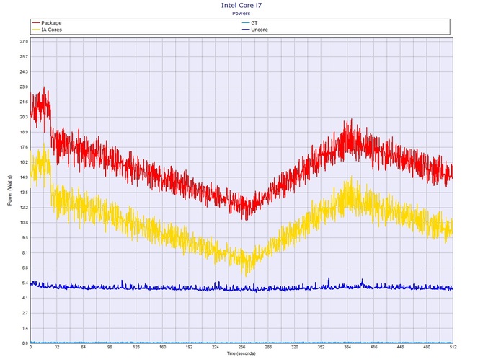Click the 23.0 y-axis value
Viewport: 483px width, 362px height.
24,87
